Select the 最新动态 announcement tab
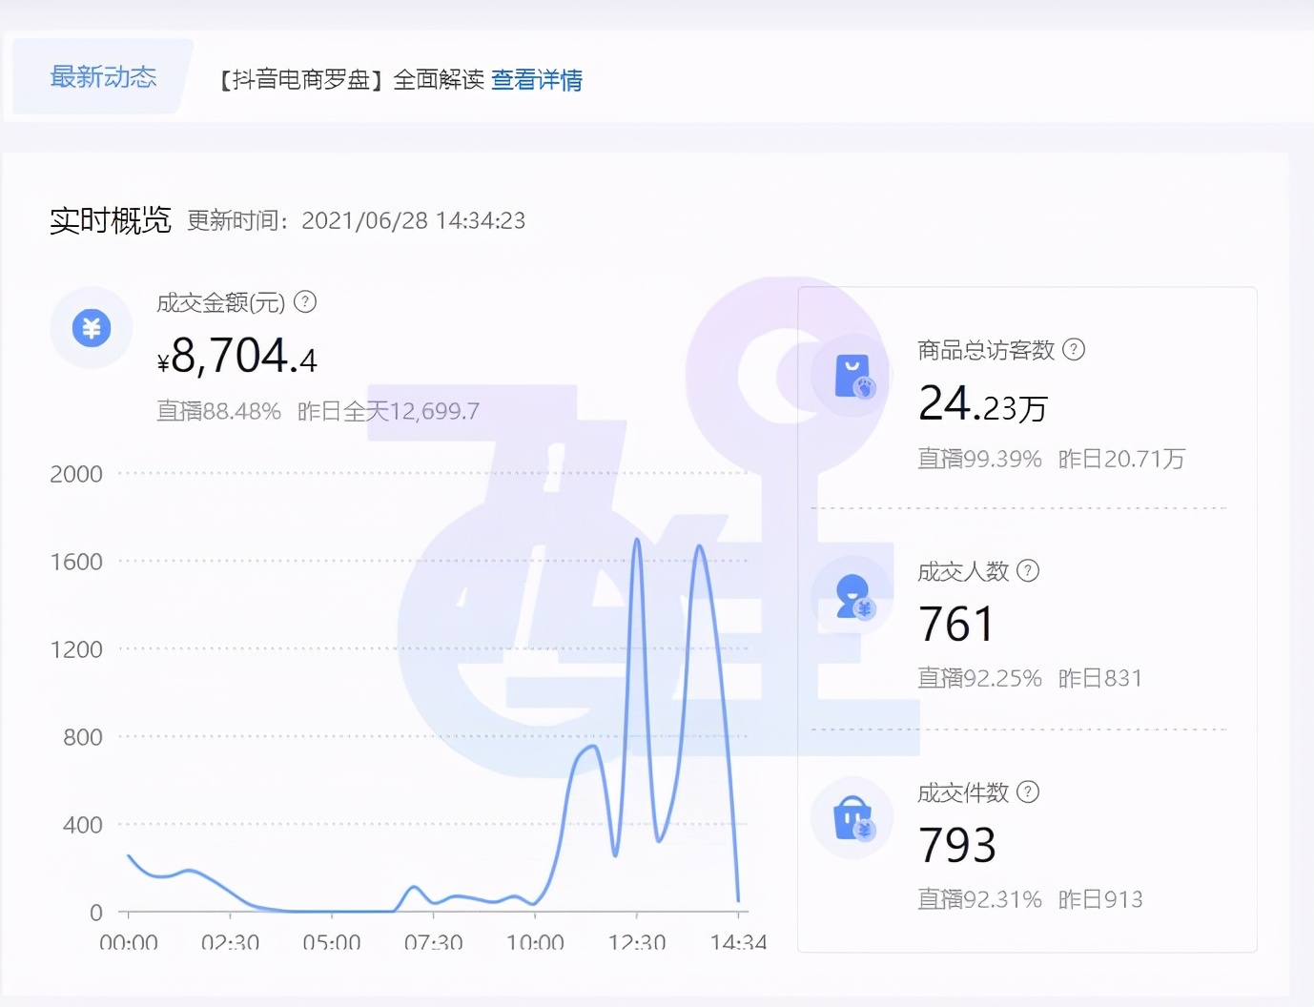The image size is (1314, 1007). click(x=103, y=77)
